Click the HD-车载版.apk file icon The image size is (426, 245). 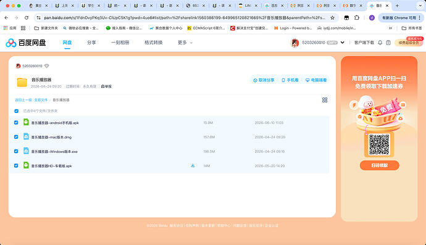pos(26,165)
